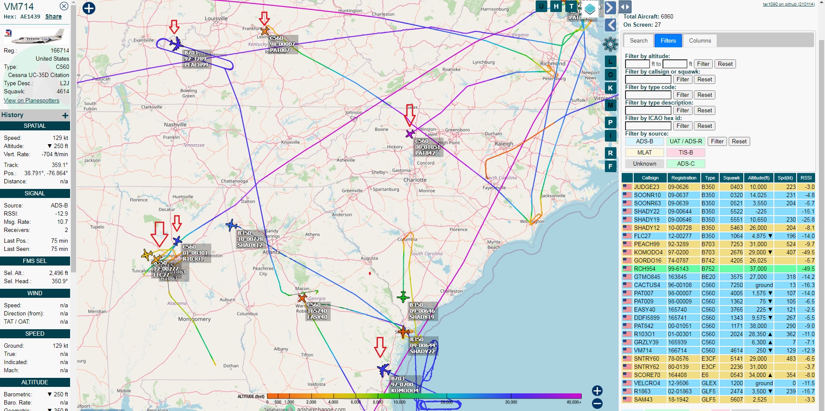The image size is (825, 411).
Task: Click the round plus icon at map's top-left
Action: [x=89, y=8]
